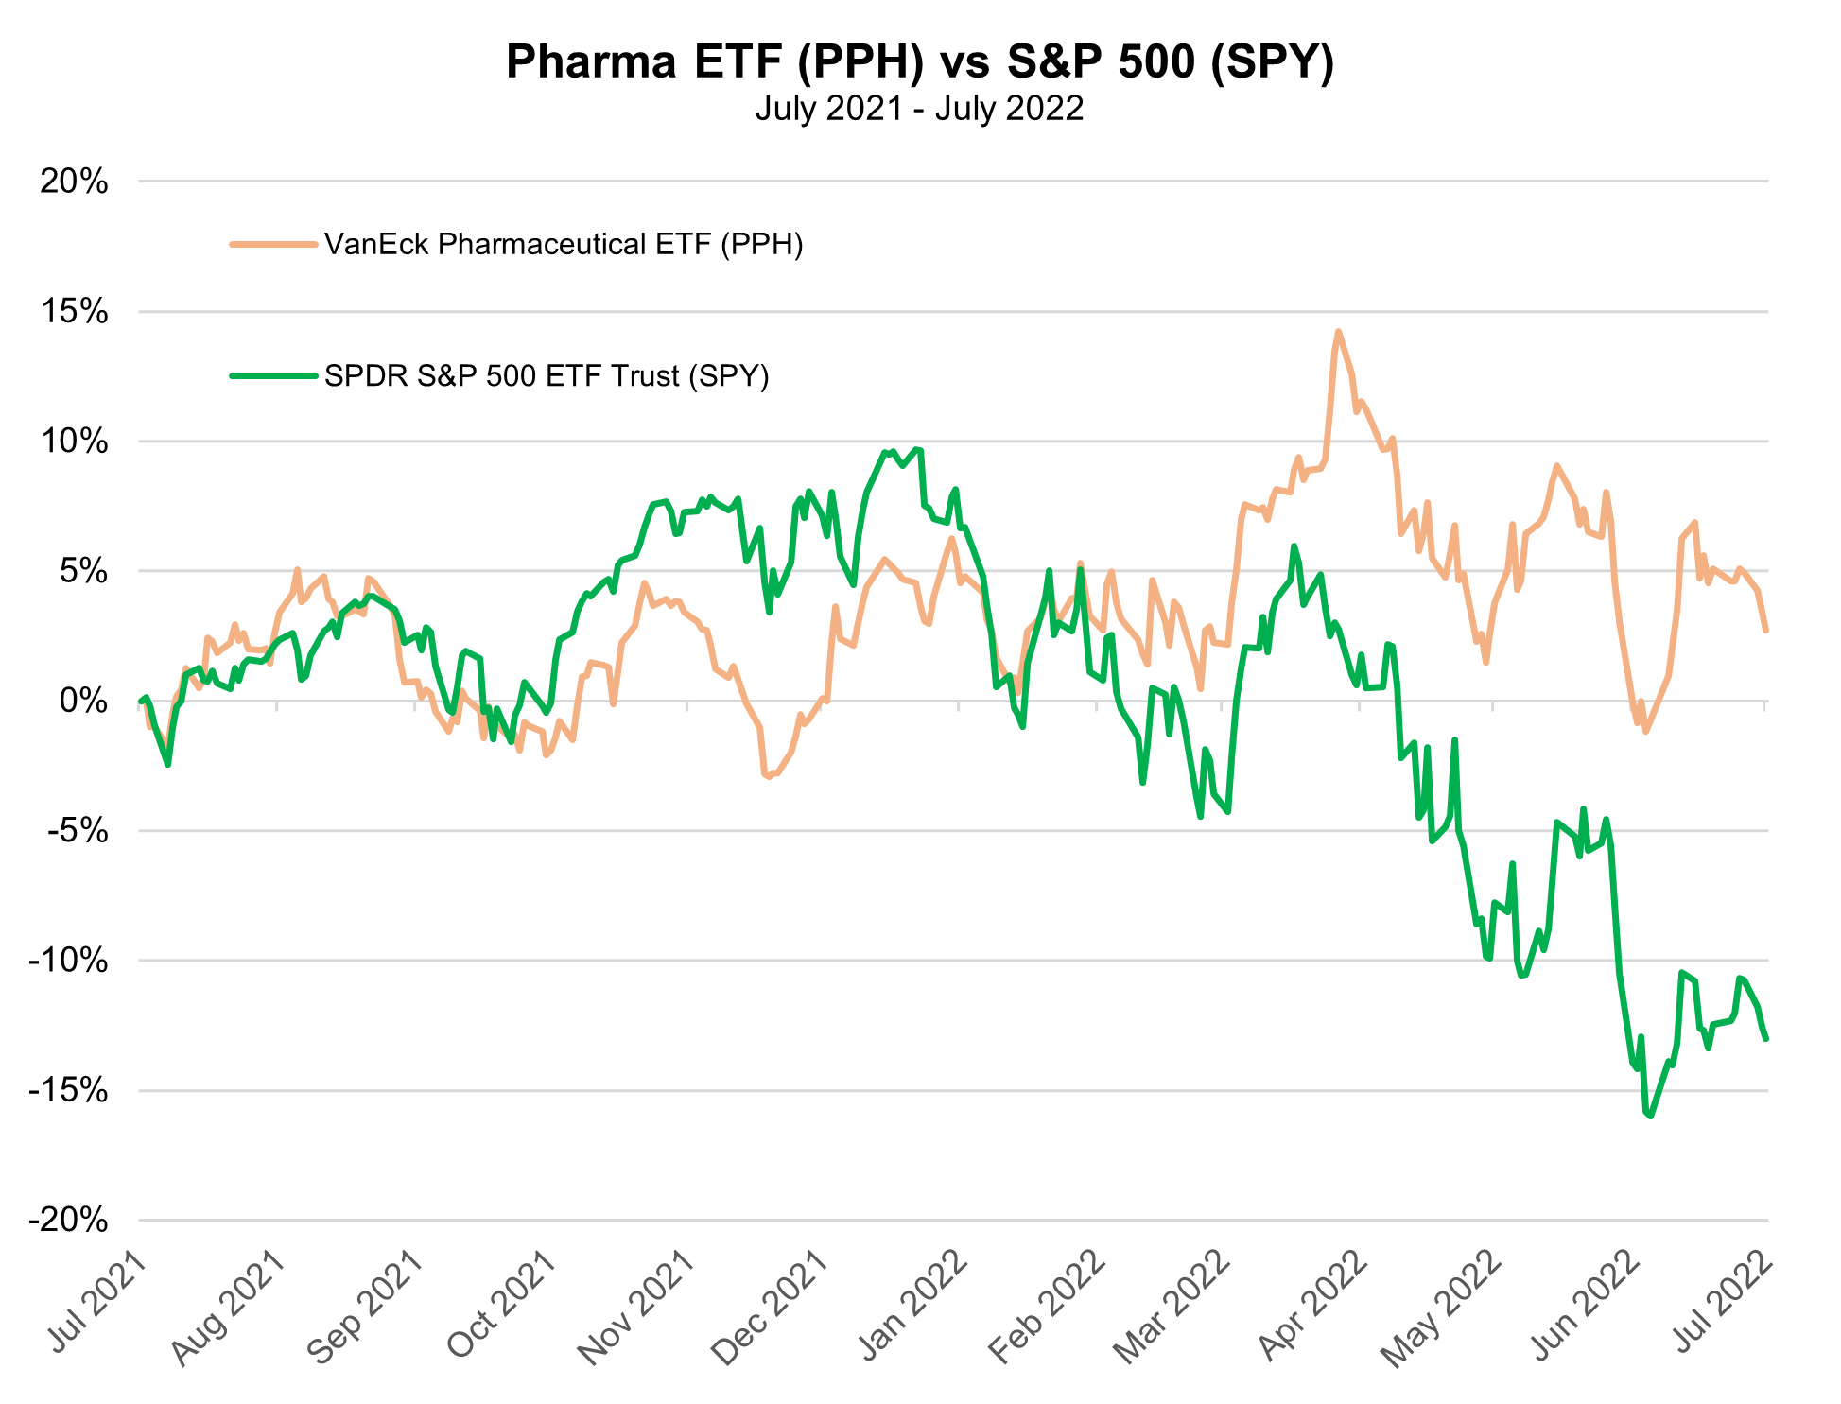Click the -20% y-axis label
This screenshot has width=1841, height=1404.
pyautogui.click(x=69, y=1221)
